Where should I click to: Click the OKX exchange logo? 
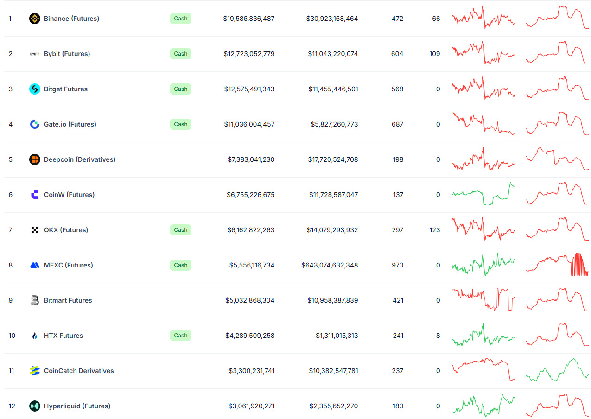tap(34, 230)
